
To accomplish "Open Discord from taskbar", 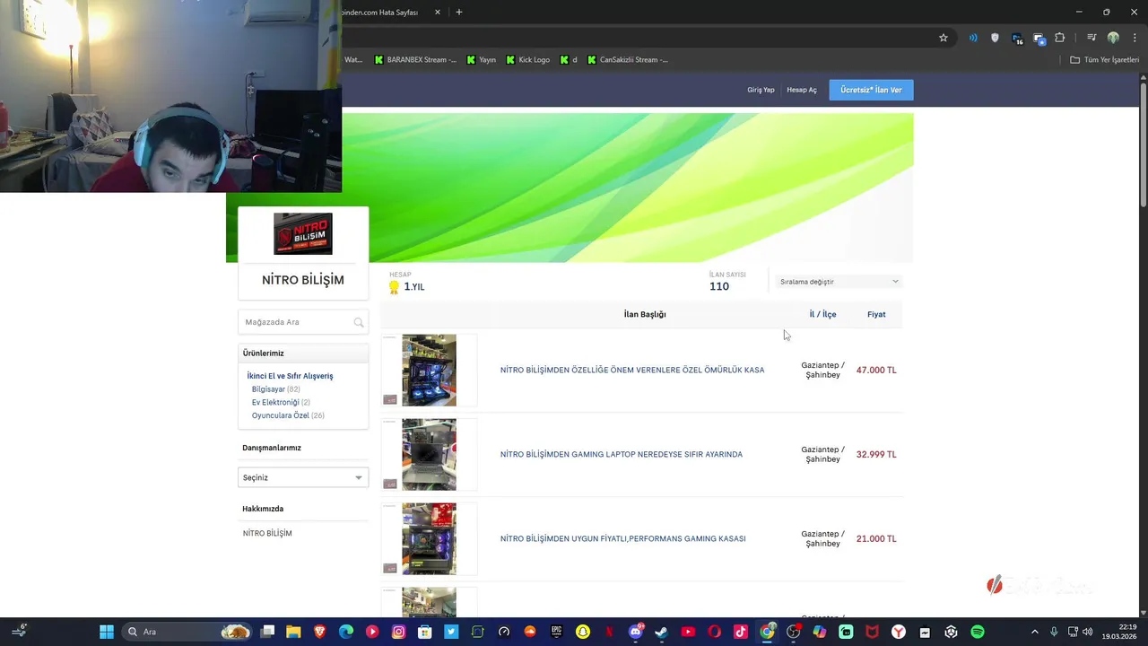I will tap(636, 632).
